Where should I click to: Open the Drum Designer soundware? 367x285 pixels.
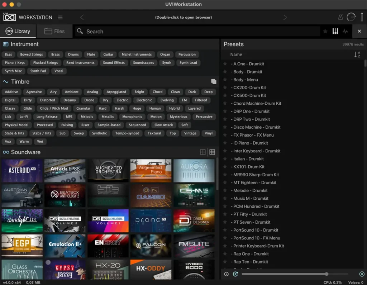pos(194,221)
